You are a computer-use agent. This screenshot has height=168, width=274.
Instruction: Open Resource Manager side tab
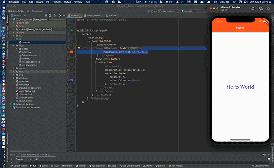click(7, 50)
